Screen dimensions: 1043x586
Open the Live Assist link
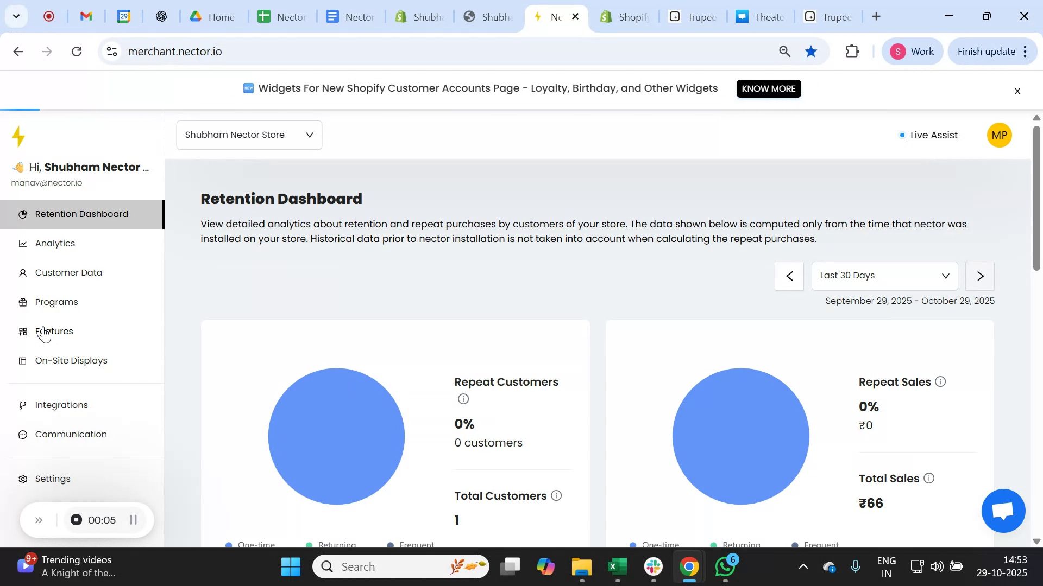pos(933,135)
